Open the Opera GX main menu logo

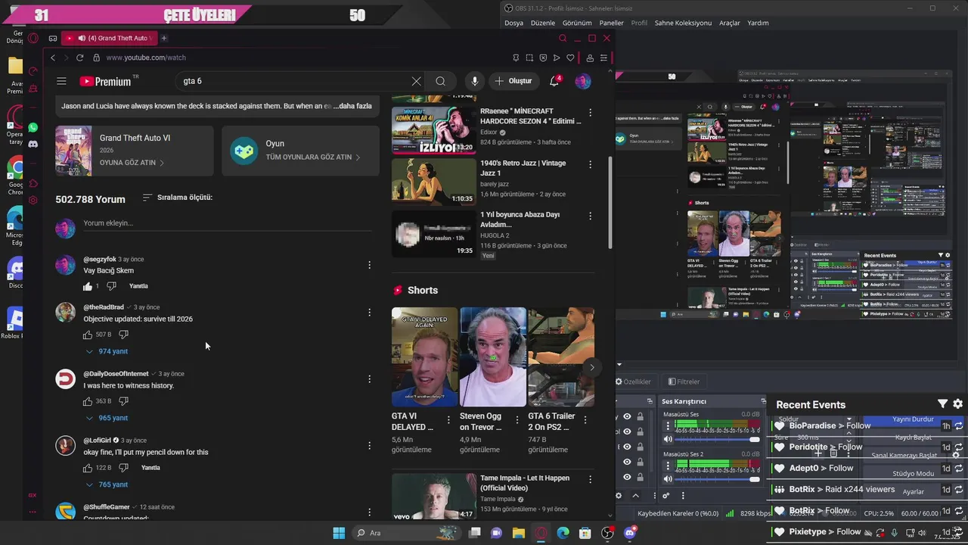[33, 38]
